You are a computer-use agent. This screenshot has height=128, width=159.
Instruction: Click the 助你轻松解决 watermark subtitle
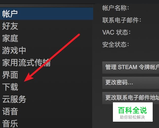click(132, 117)
